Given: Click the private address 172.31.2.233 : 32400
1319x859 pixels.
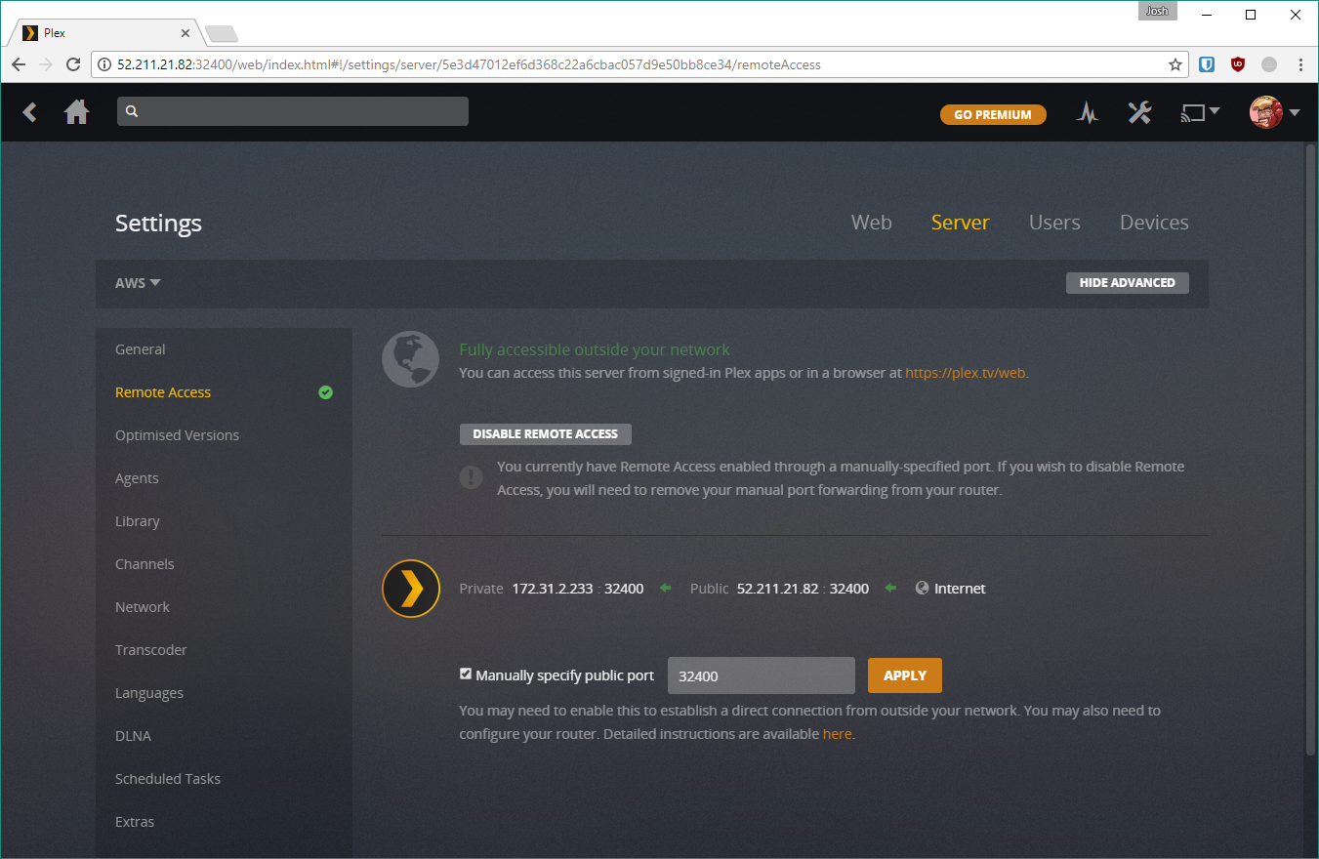Looking at the screenshot, I should pyautogui.click(x=578, y=589).
